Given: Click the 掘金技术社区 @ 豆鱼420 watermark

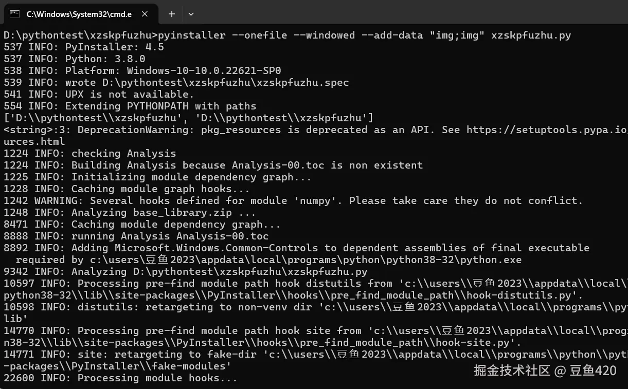Looking at the screenshot, I should 545,371.
